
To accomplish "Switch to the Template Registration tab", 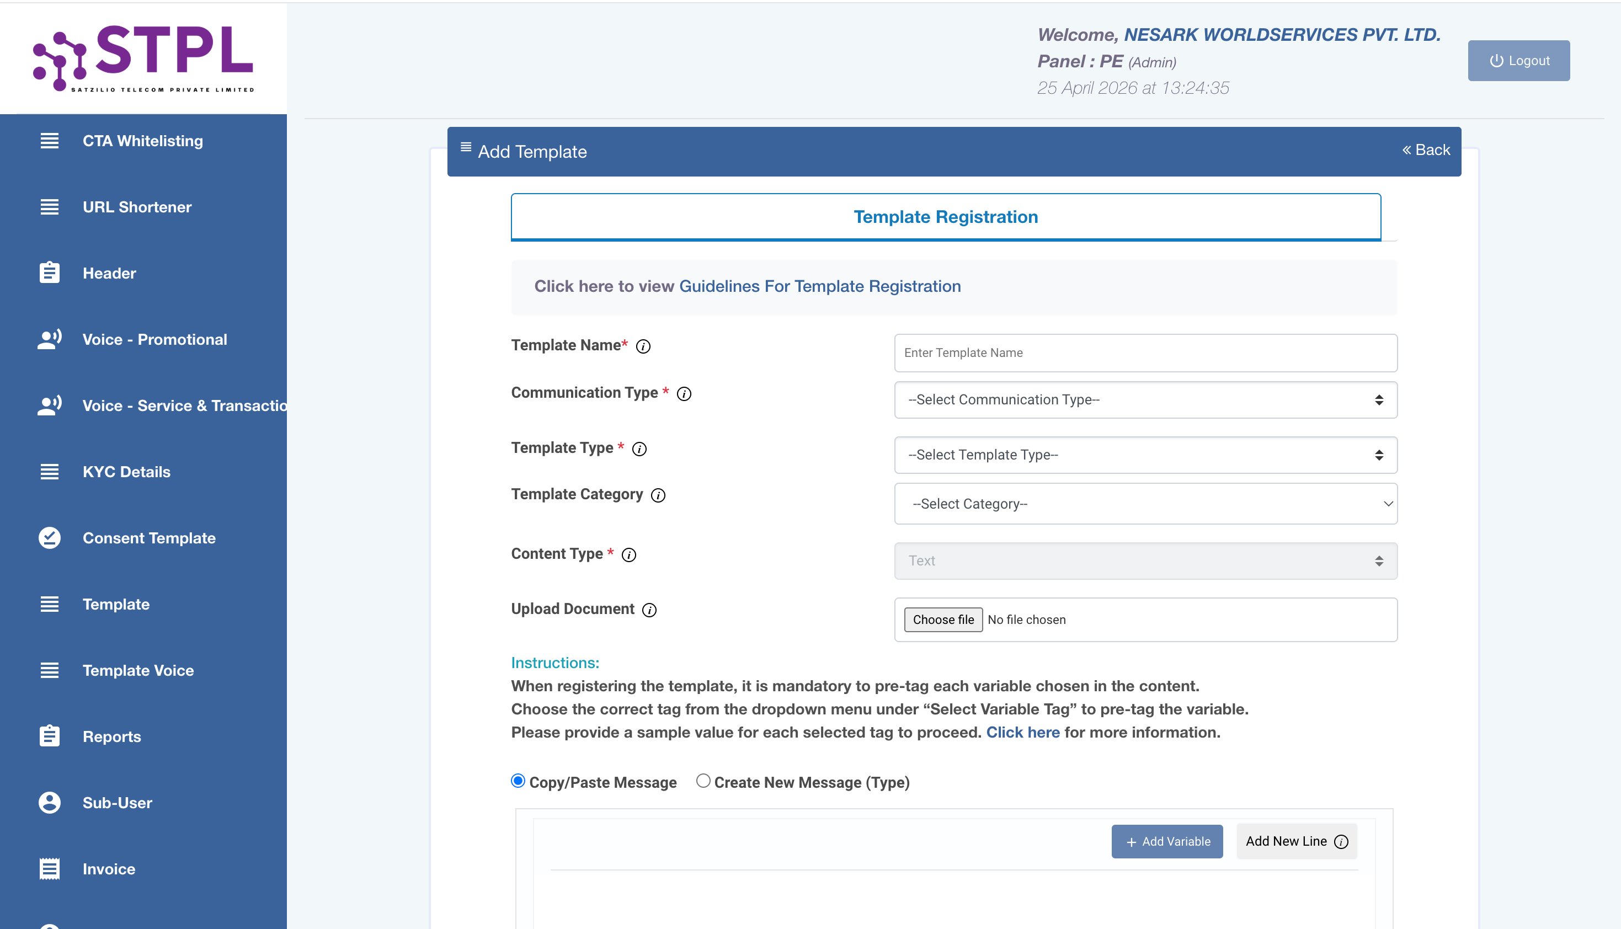I will [x=946, y=217].
